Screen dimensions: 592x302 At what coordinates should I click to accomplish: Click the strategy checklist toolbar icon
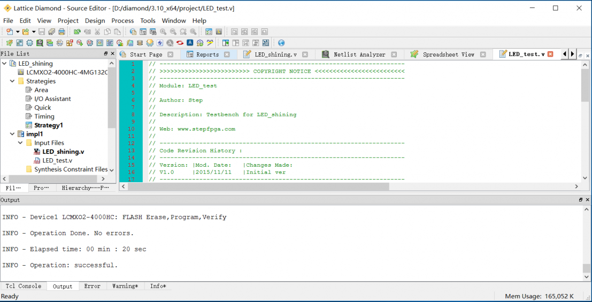(x=209, y=32)
